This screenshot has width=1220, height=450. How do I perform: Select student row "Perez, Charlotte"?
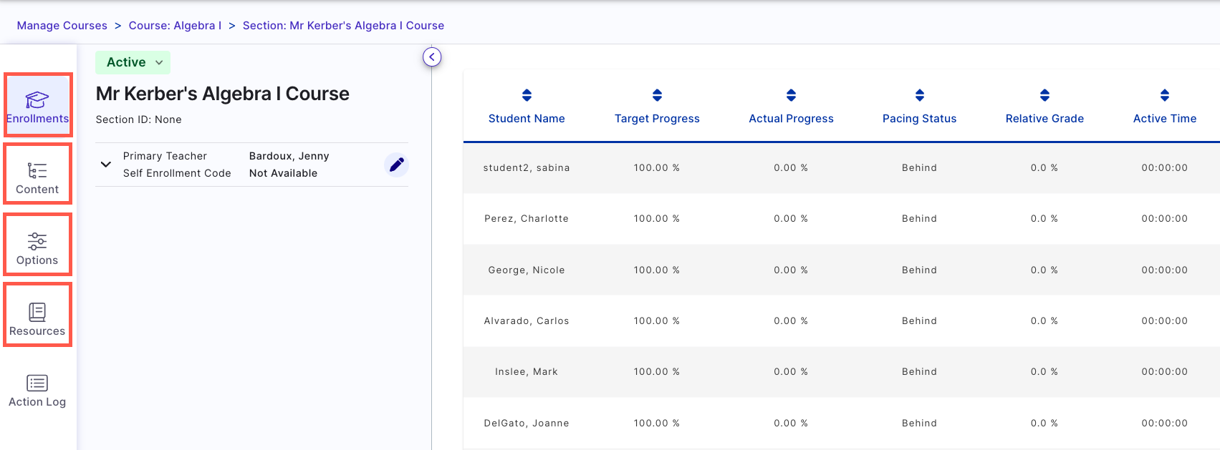(842, 219)
